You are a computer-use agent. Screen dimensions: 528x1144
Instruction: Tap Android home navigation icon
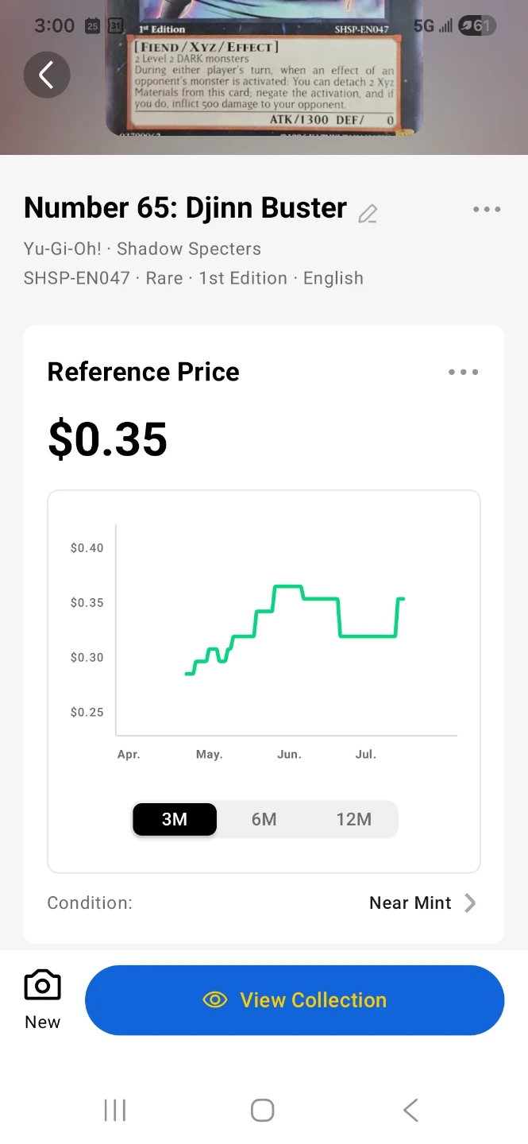(x=263, y=1110)
